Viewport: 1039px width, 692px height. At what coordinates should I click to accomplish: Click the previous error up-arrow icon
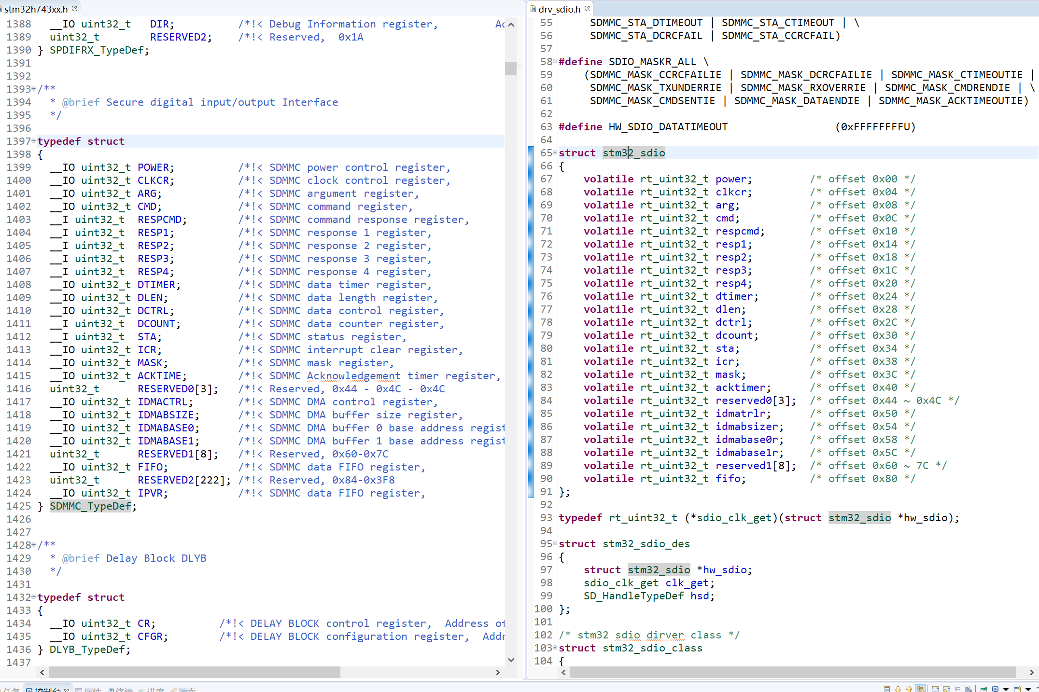pos(909,689)
